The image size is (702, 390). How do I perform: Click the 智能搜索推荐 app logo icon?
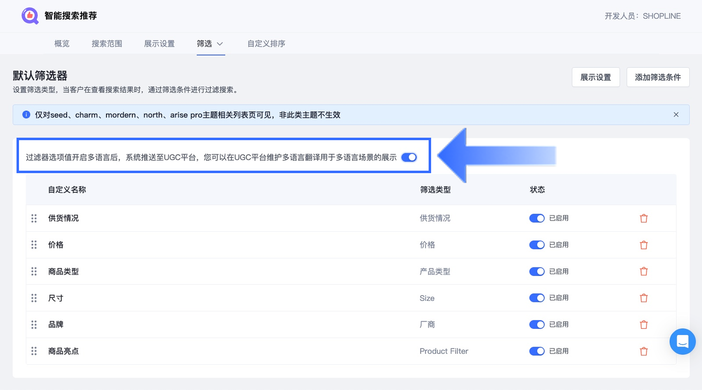(30, 16)
